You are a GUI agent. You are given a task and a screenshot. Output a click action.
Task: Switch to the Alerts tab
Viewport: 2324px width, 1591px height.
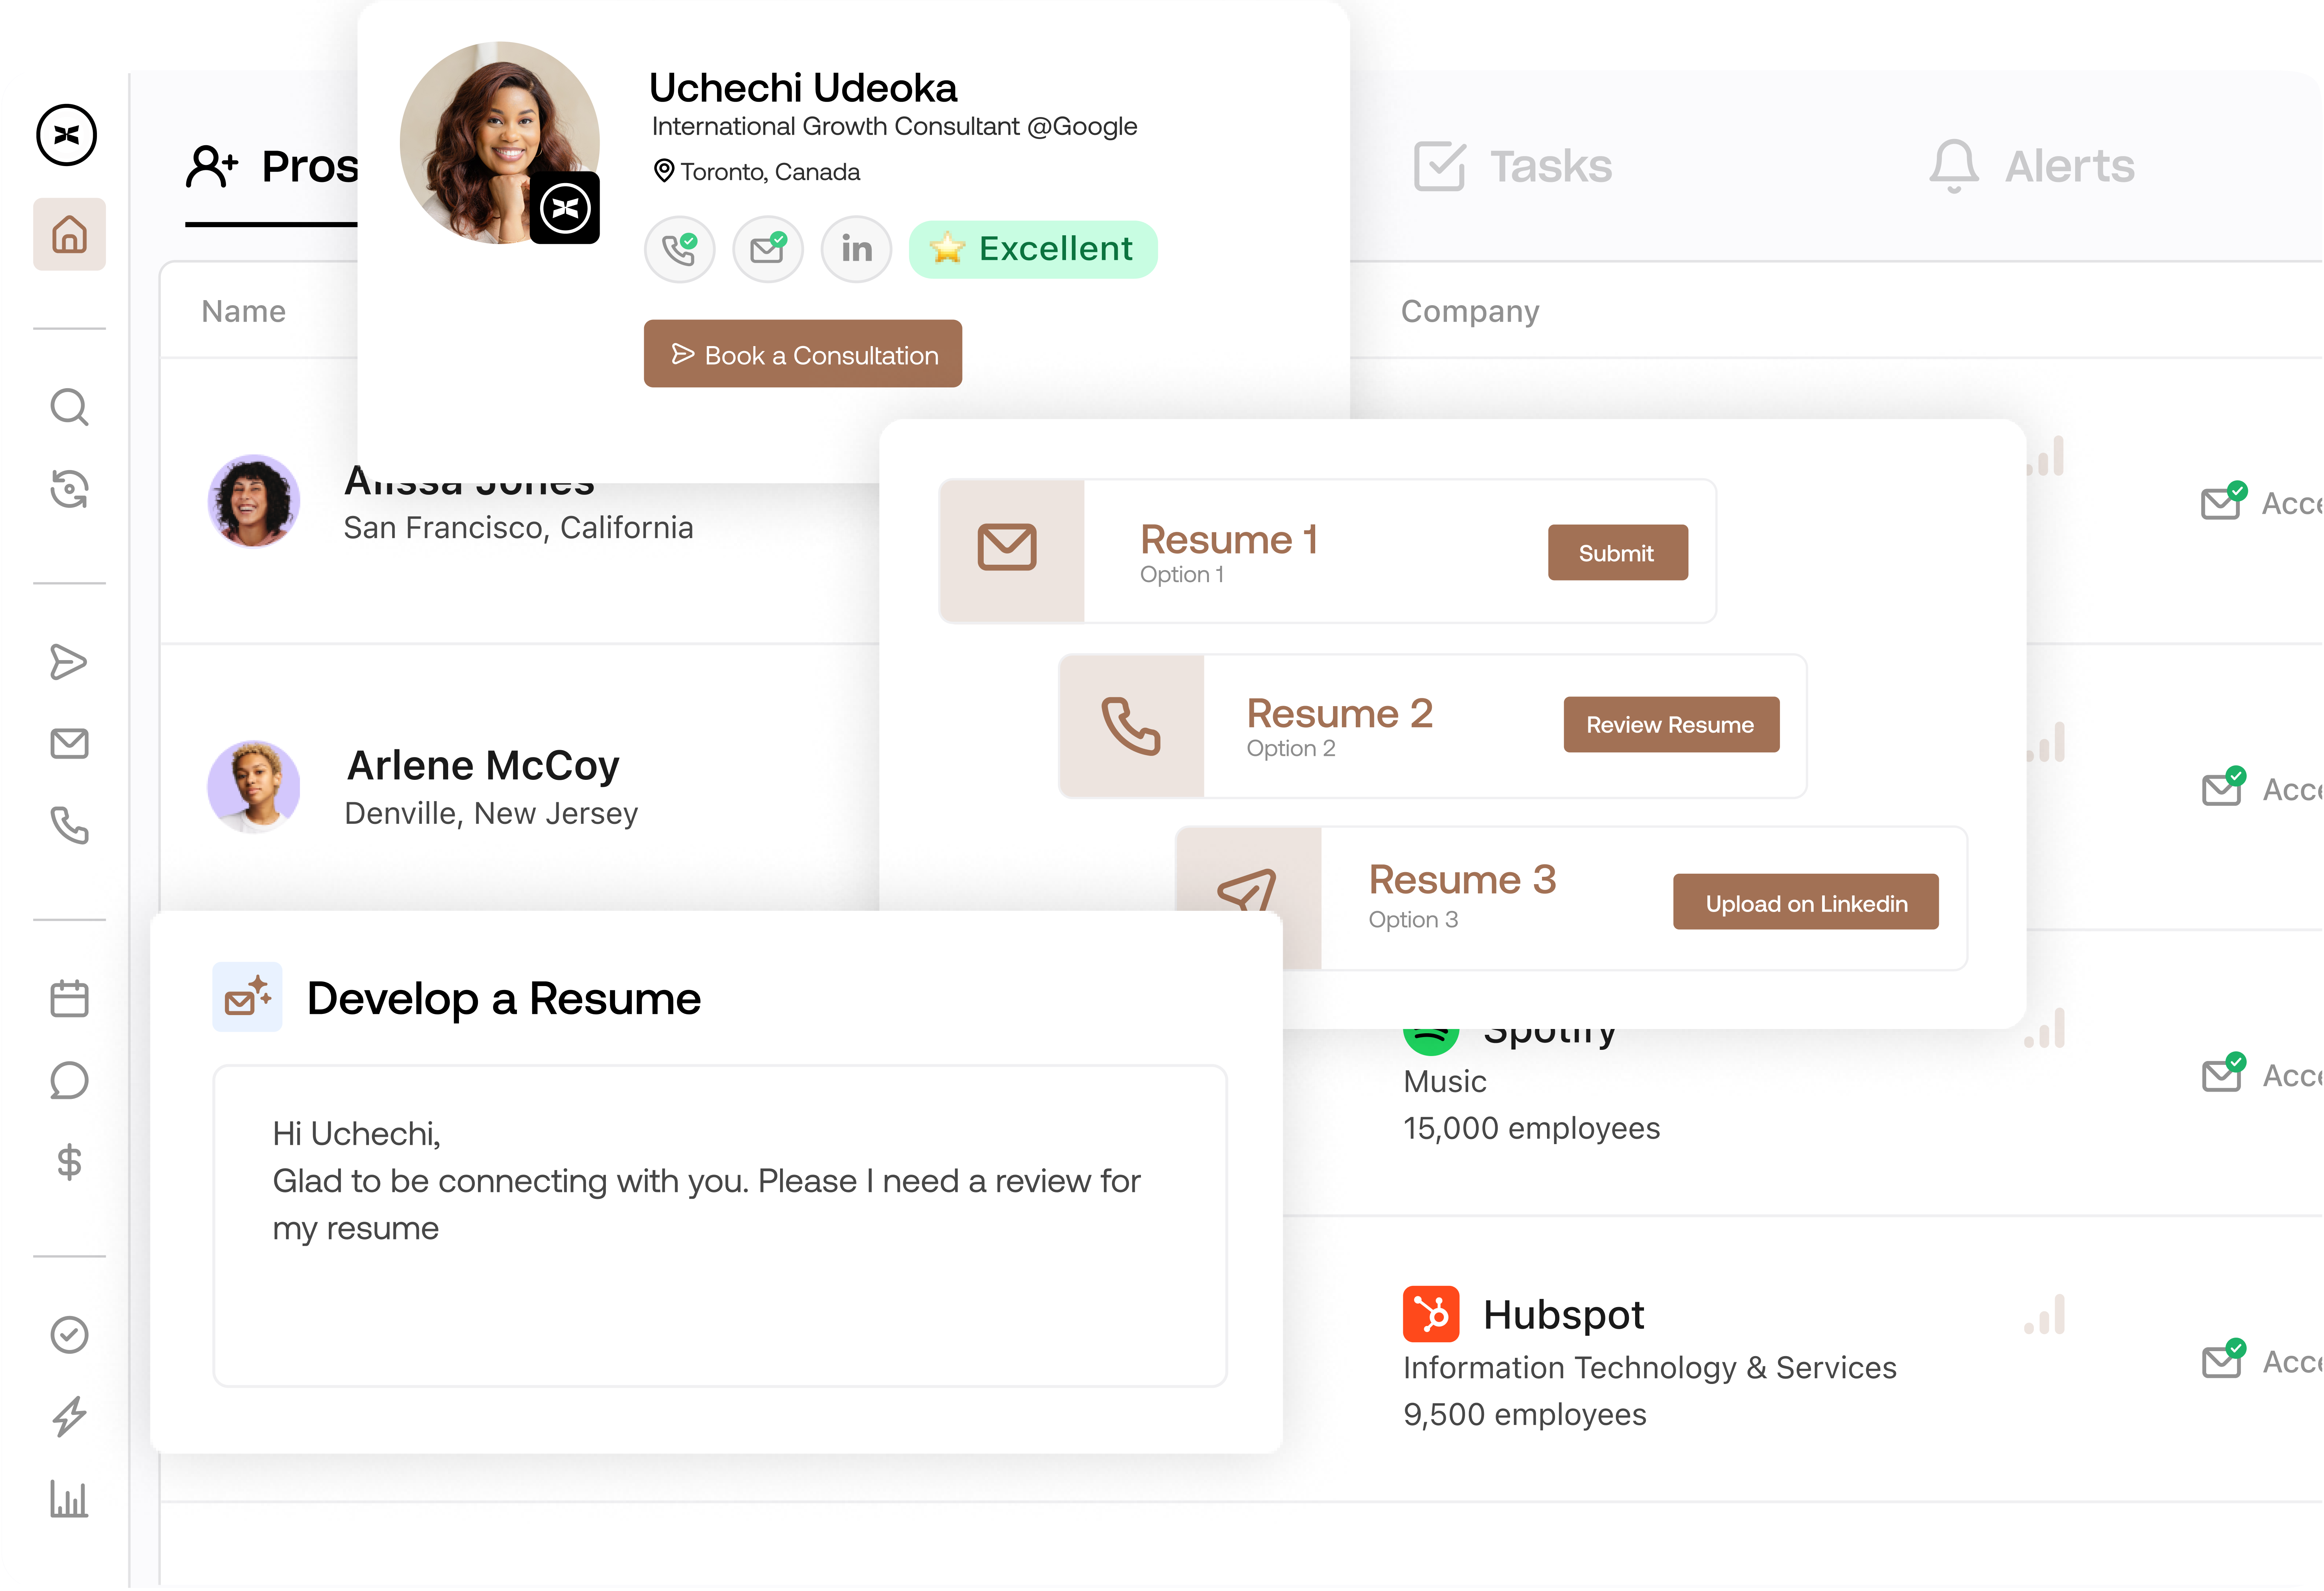2032,166
